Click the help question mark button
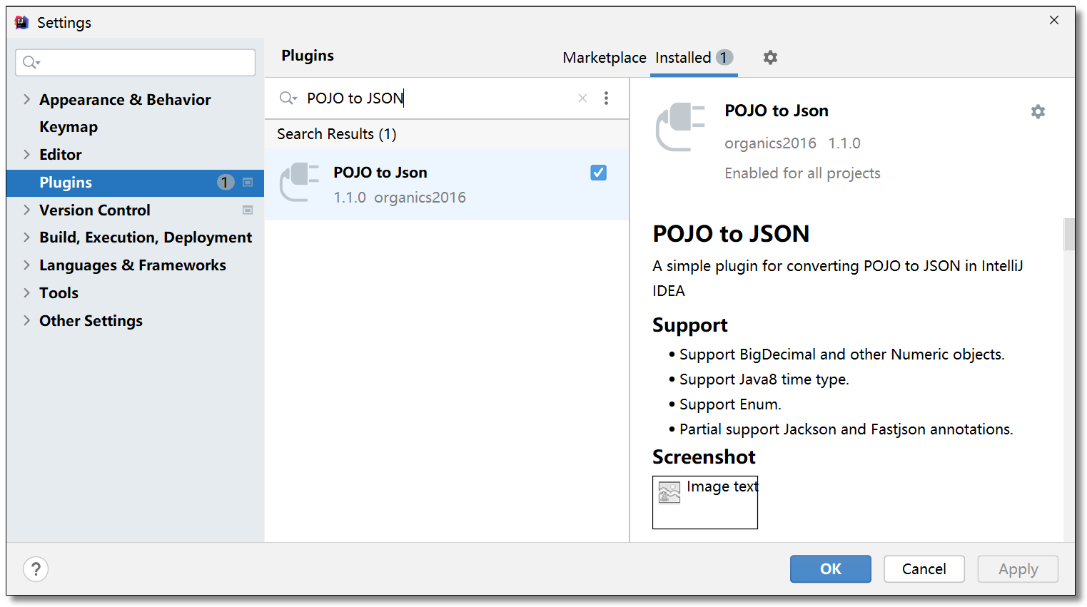1087x607 pixels. tap(36, 569)
